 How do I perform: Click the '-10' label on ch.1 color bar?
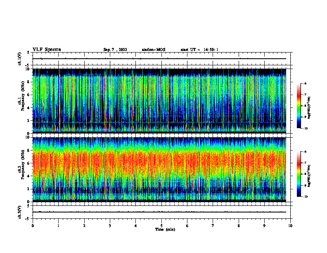pyautogui.click(x=306, y=129)
